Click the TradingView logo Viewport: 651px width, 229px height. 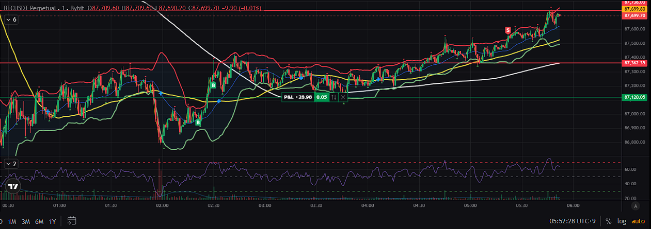tap(13, 187)
